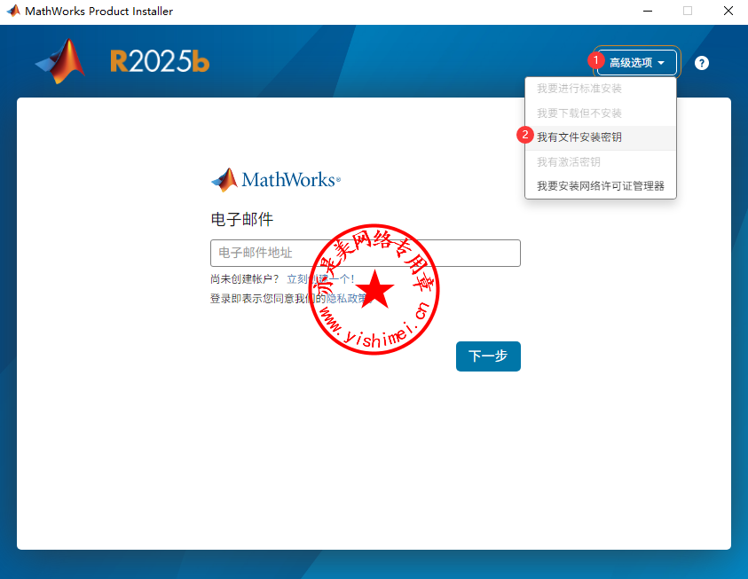Image resolution: width=748 pixels, height=579 pixels.
Task: Click the MathWorks logo above the email field
Action: pos(276,180)
